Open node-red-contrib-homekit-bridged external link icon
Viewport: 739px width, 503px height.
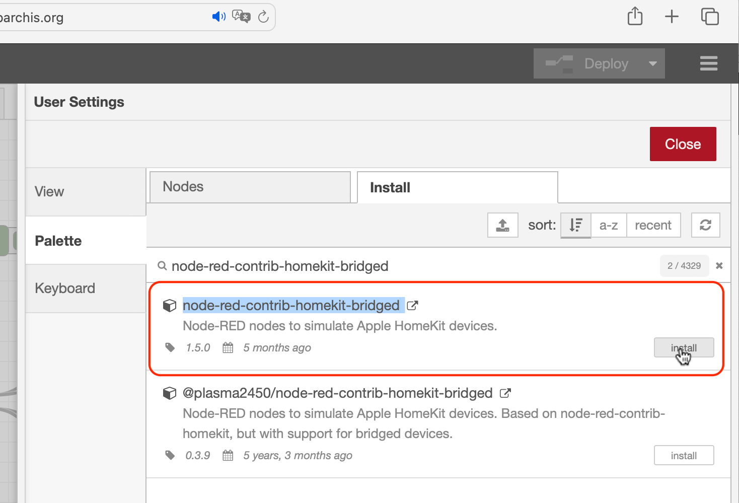(412, 306)
